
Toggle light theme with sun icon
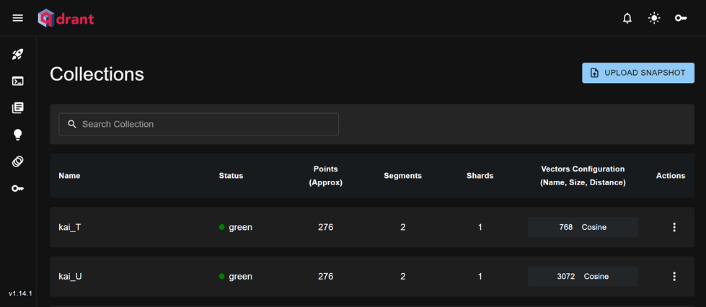654,18
